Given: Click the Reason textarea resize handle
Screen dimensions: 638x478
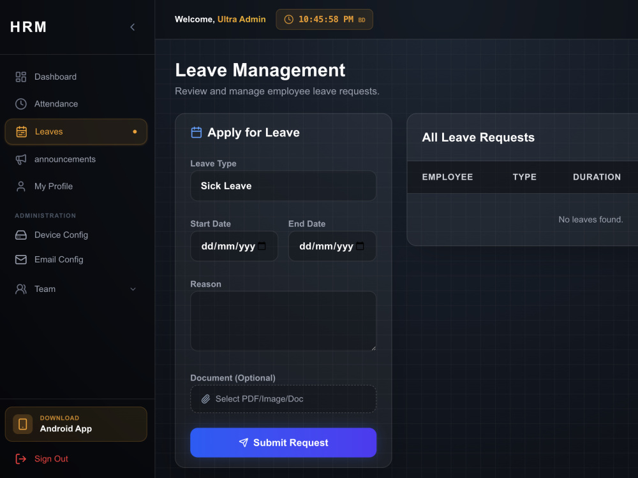Looking at the screenshot, I should click(x=373, y=348).
